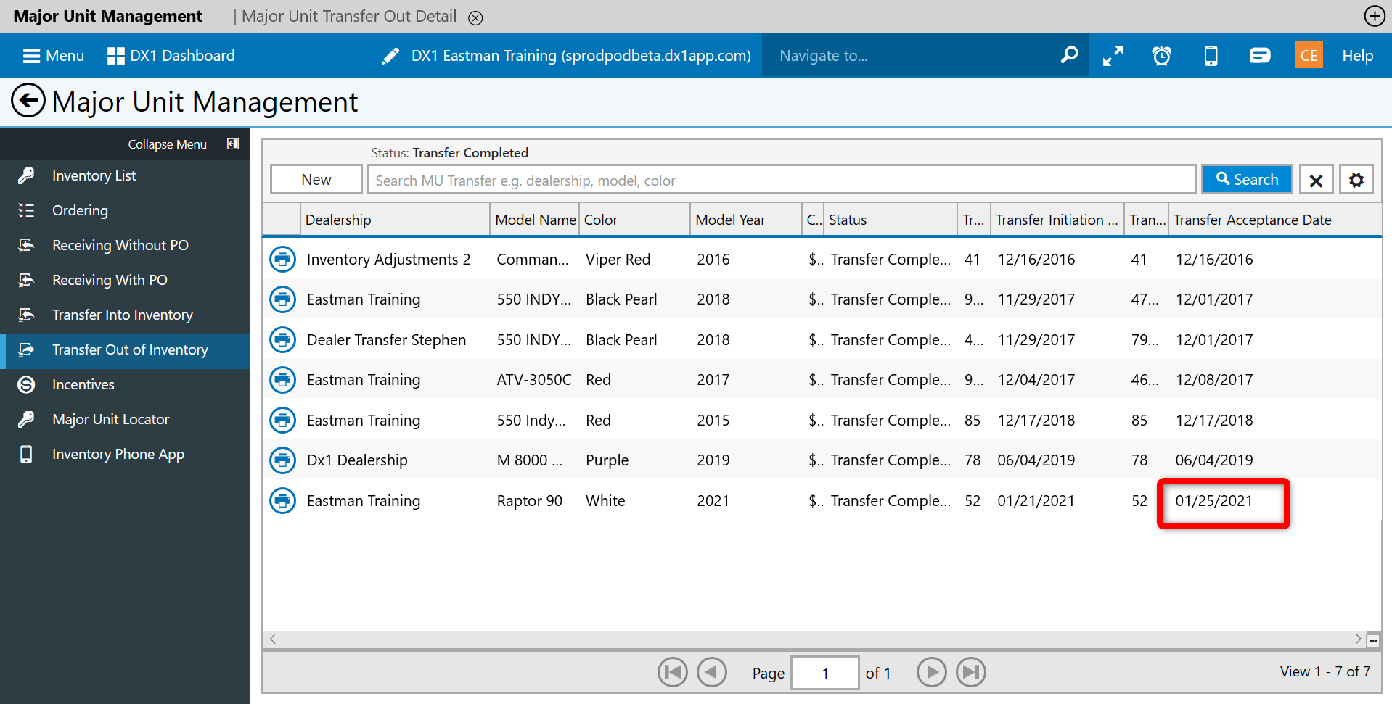Sort by Color column header

(x=634, y=220)
